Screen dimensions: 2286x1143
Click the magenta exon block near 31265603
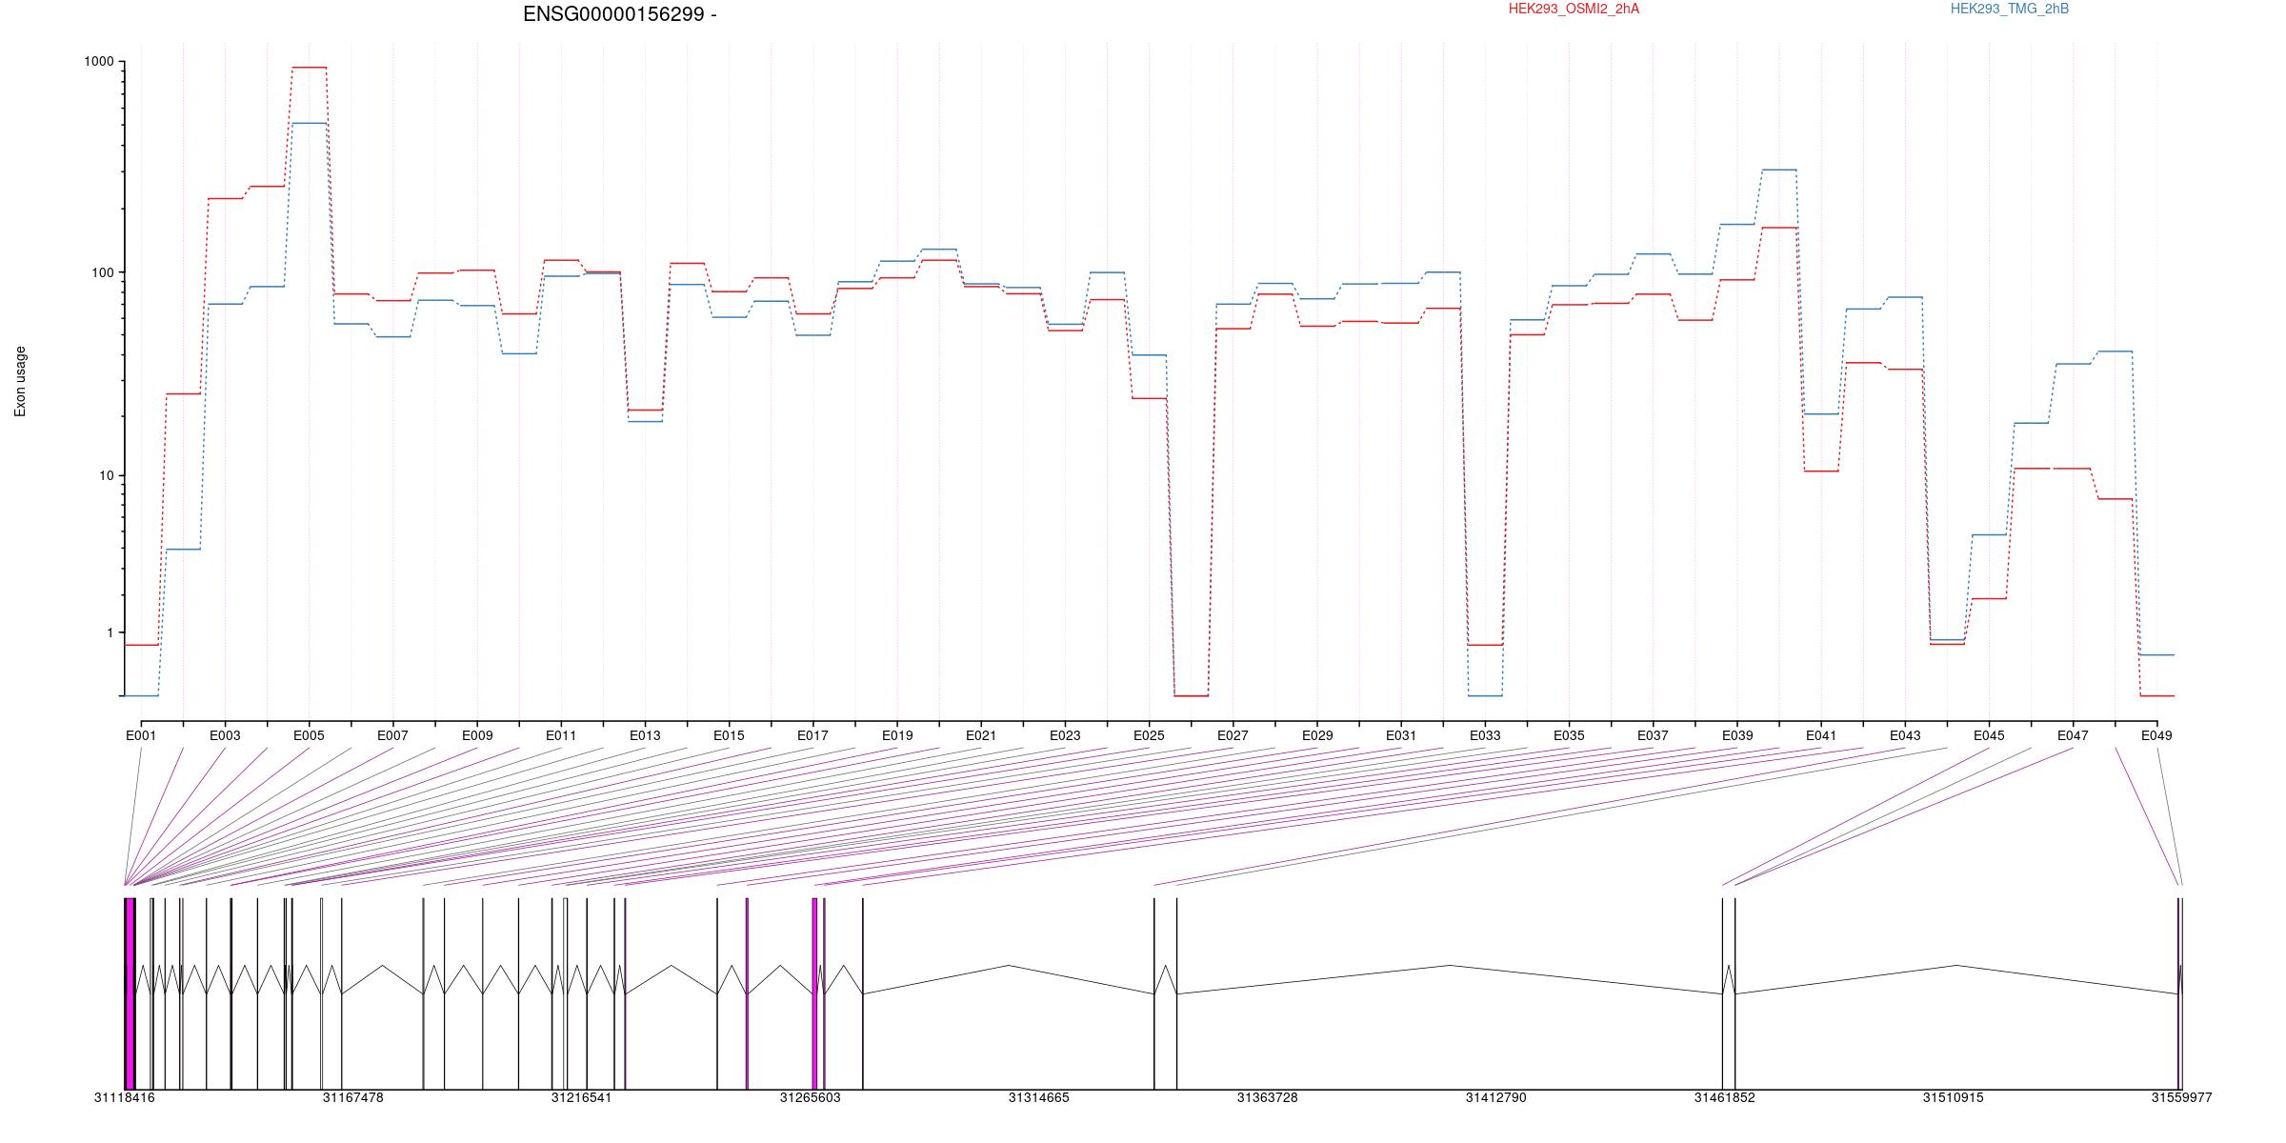pos(814,993)
